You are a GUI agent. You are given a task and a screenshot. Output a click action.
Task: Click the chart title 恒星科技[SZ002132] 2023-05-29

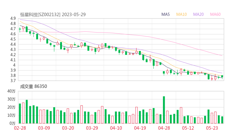[x=53, y=14]
